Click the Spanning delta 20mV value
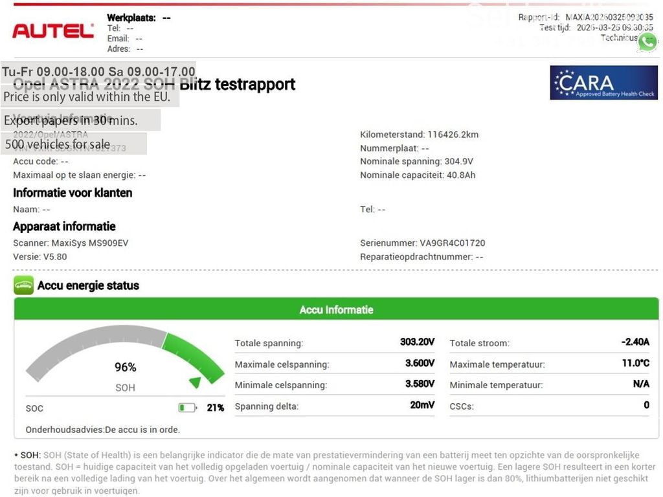663x497 pixels. point(421,406)
